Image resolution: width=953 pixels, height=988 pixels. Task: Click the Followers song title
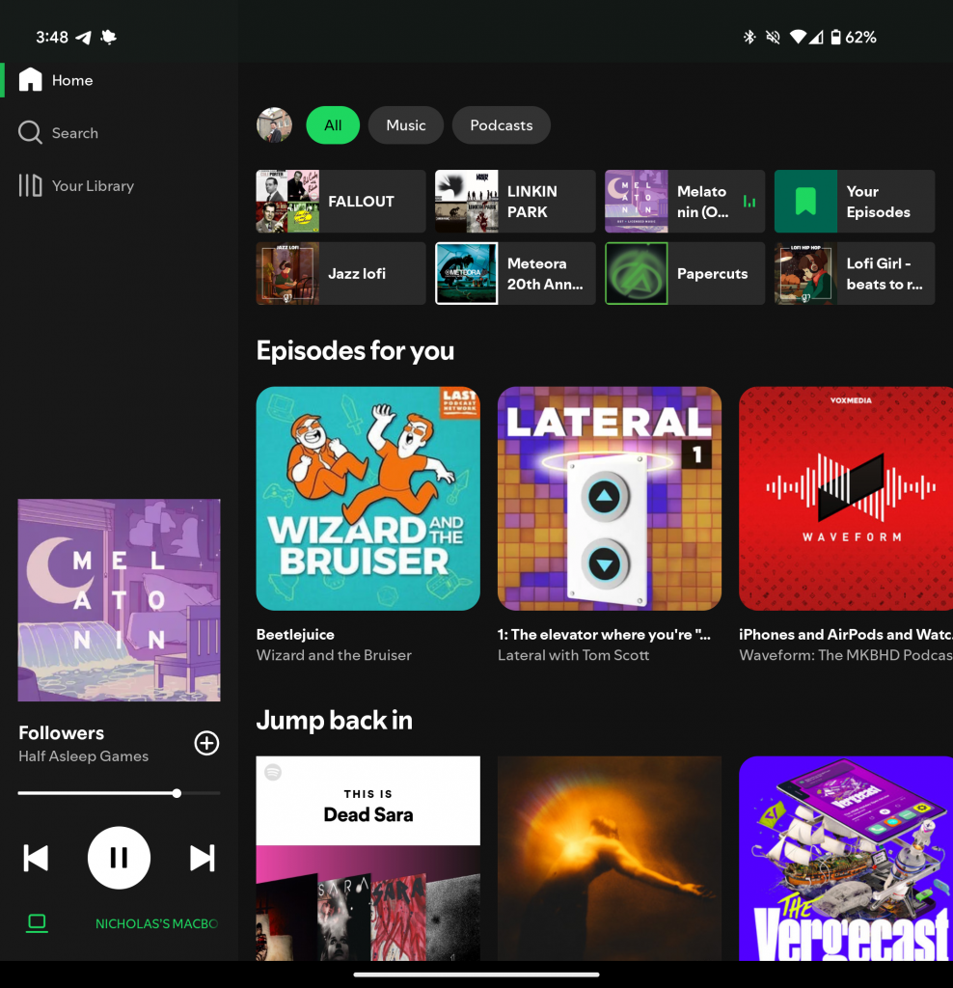tap(61, 733)
